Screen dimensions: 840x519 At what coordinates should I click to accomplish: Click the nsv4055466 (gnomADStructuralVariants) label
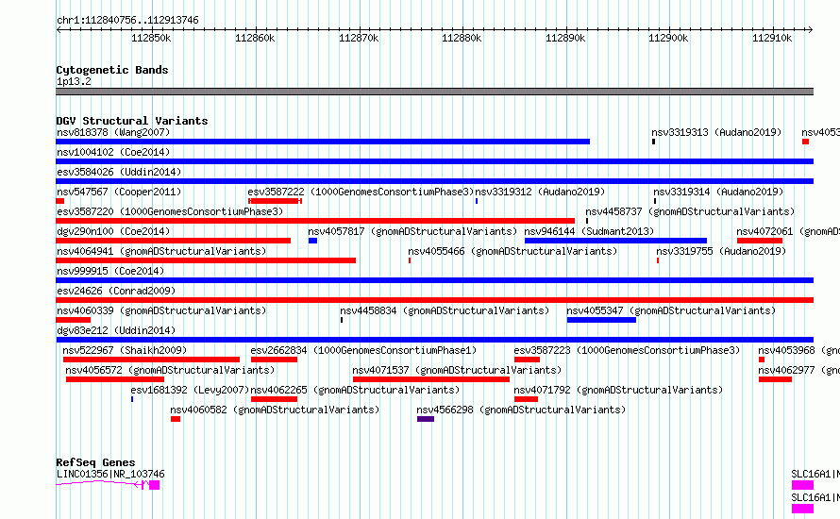point(512,251)
